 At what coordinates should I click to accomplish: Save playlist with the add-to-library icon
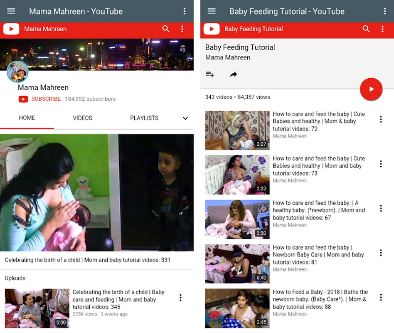tap(210, 74)
